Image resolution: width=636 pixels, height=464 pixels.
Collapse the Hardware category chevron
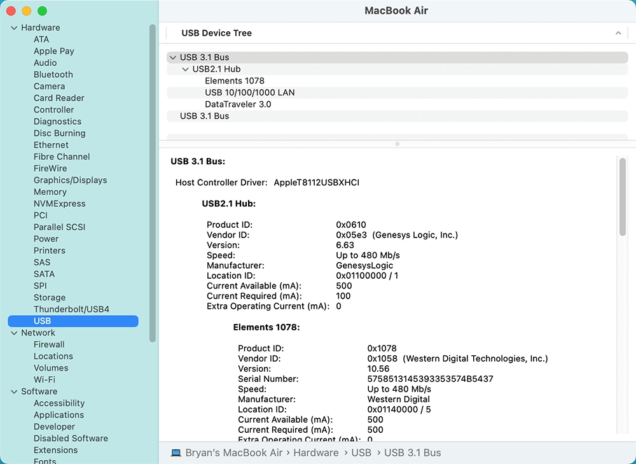click(x=13, y=27)
